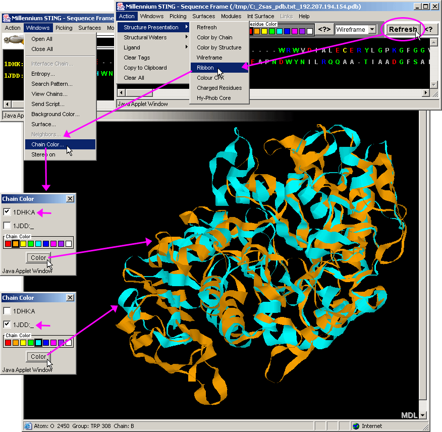
Task: Expand the Ligand submenu arrow
Action: [187, 47]
